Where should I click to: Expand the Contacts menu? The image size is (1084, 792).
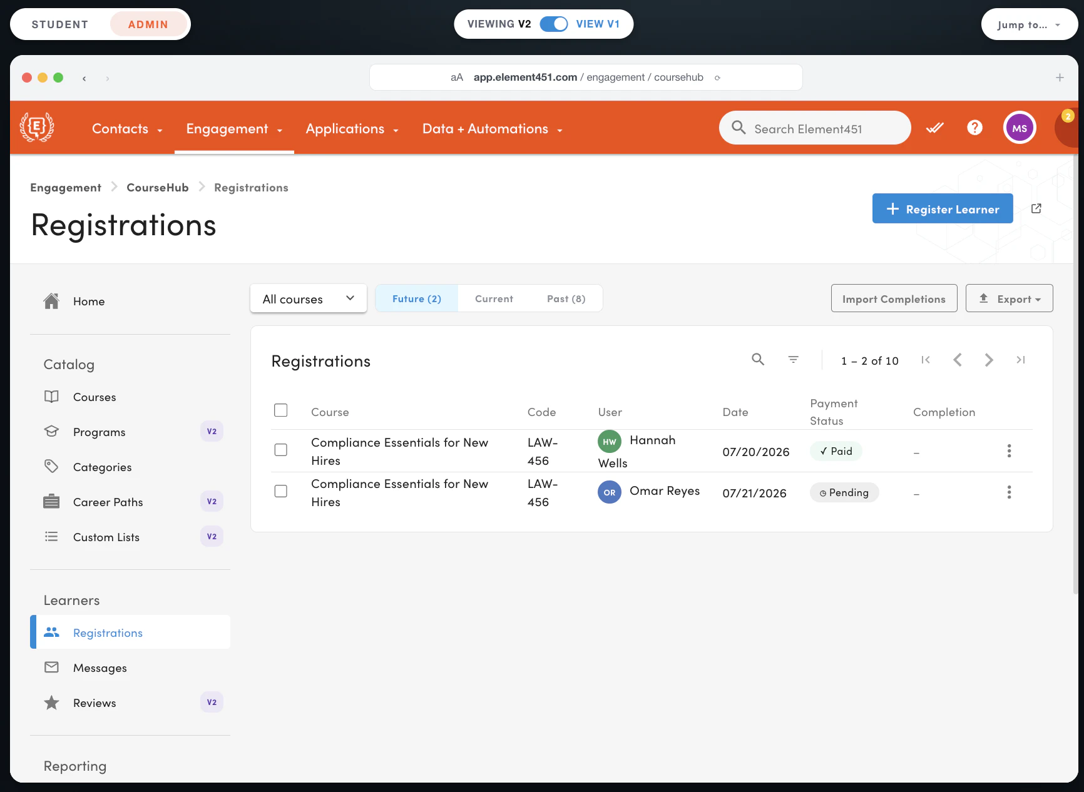coord(127,129)
